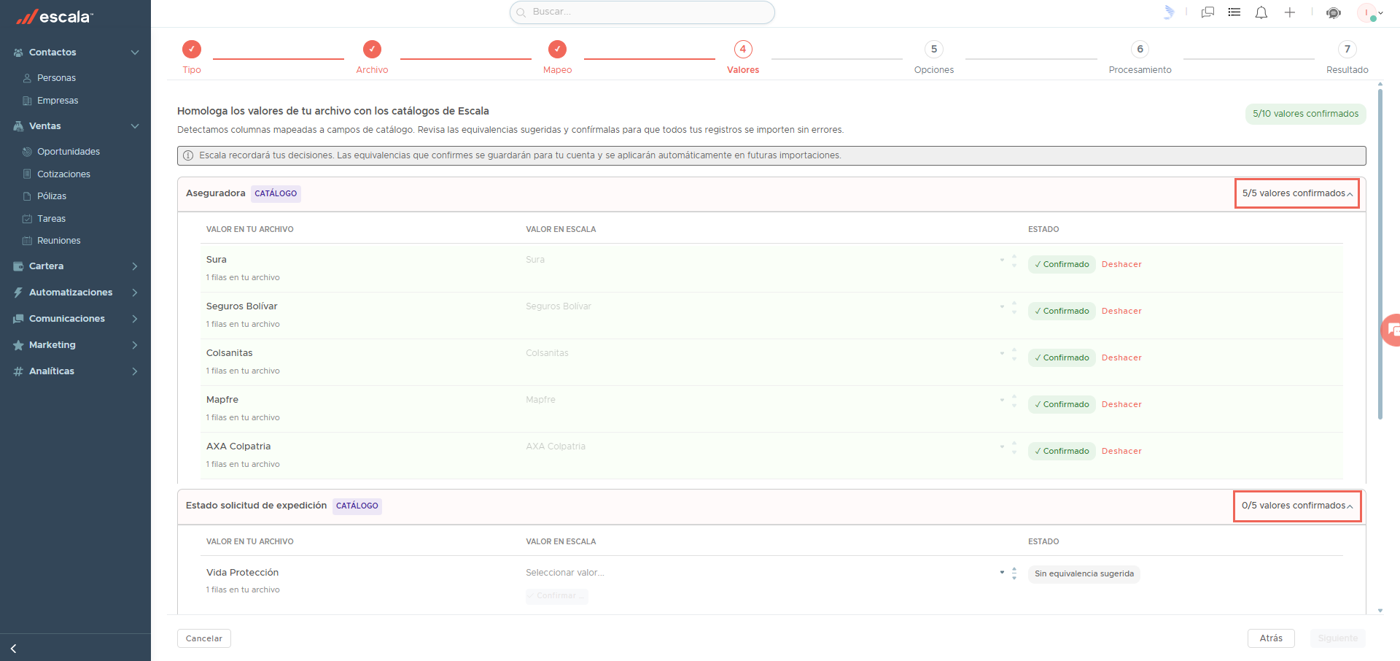Click the plus icon to create new
Screen dimensions: 1400x661
(x=1290, y=12)
